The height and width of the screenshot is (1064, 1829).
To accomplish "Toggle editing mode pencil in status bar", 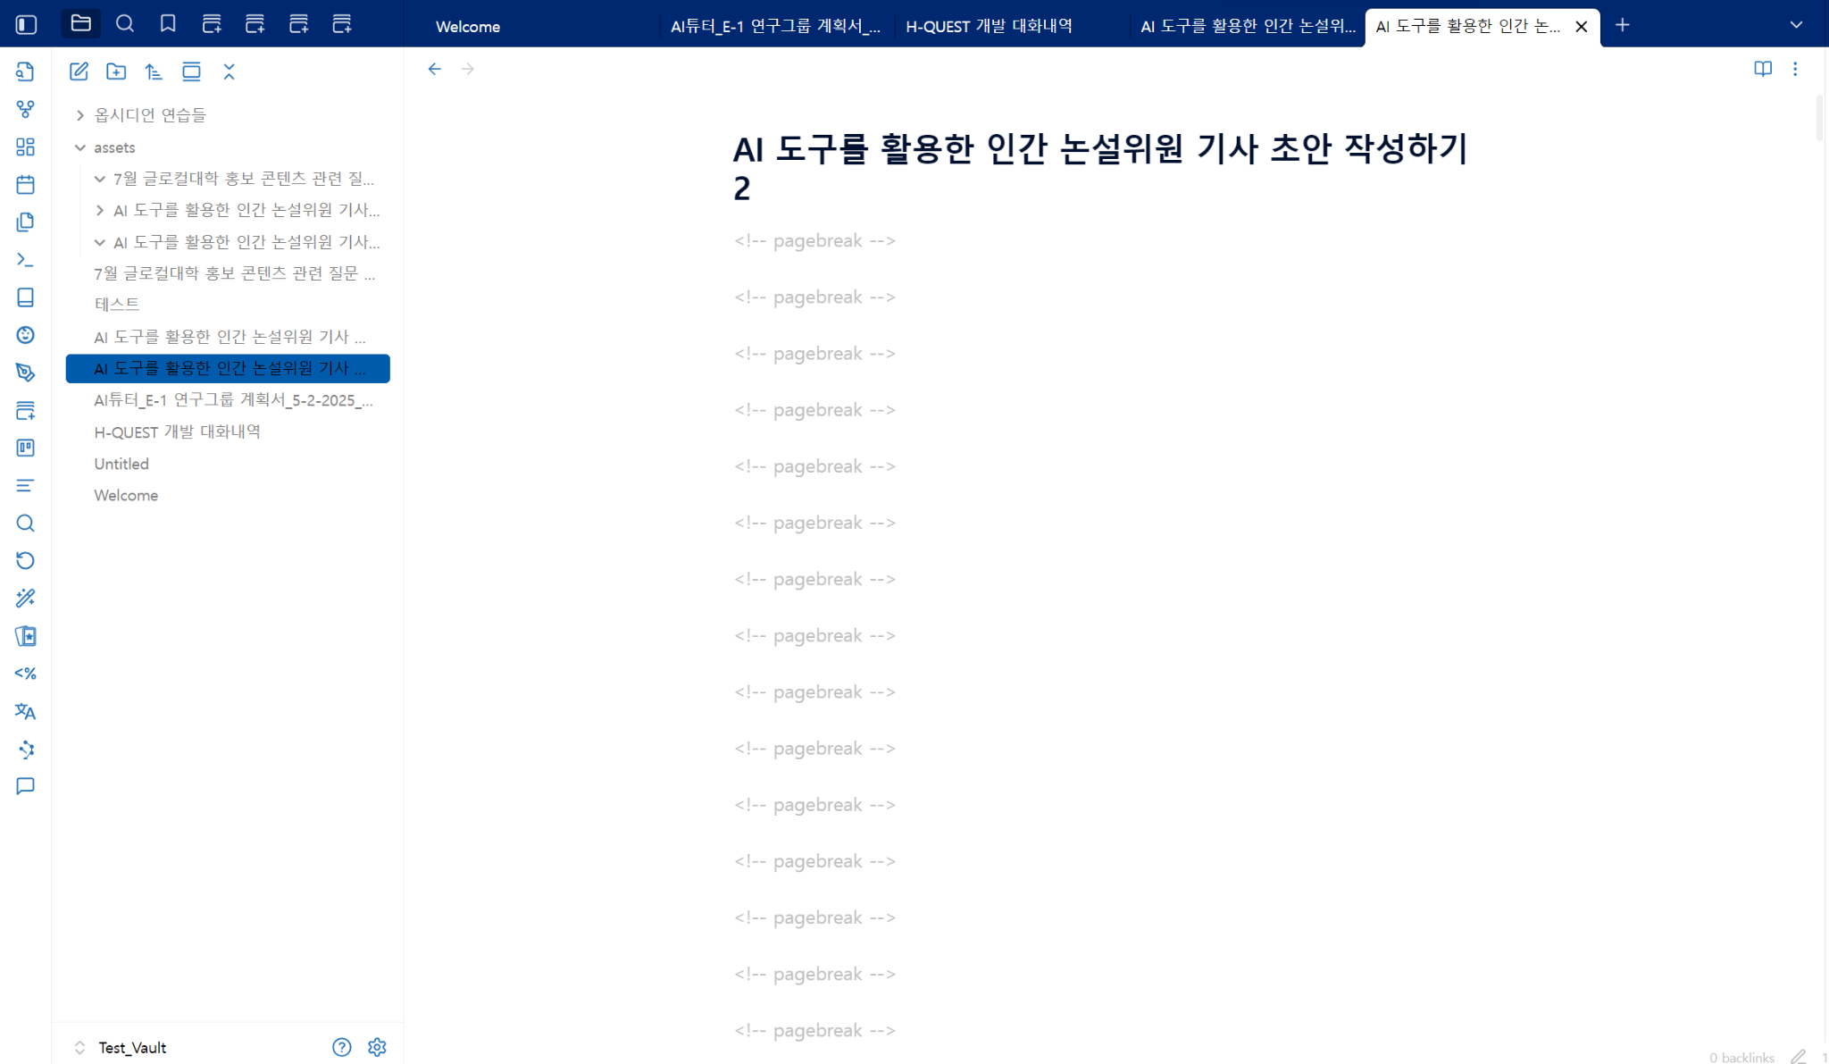I will coord(1798,1057).
